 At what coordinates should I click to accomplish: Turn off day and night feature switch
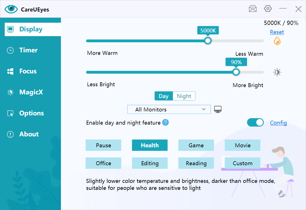(x=255, y=123)
